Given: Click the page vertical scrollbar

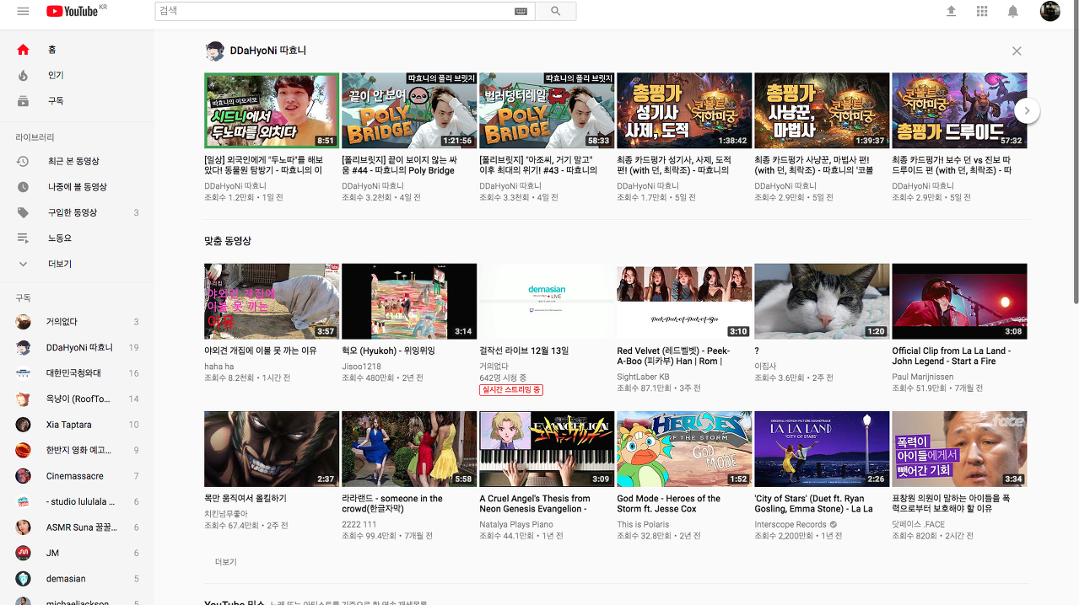Looking at the screenshot, I should pyautogui.click(x=1075, y=152).
